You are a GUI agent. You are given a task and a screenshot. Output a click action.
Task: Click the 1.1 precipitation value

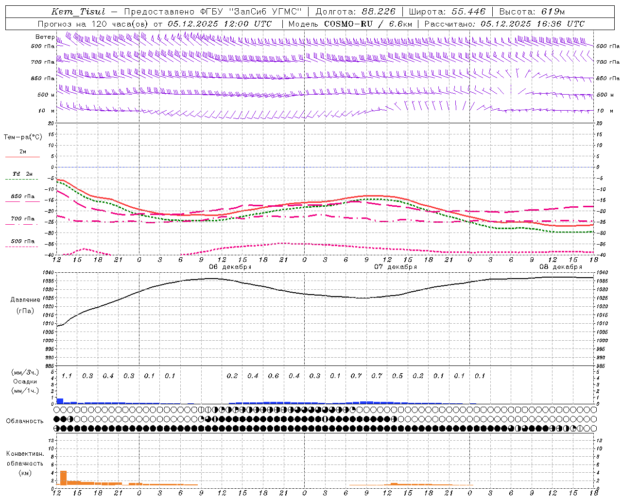point(67,376)
